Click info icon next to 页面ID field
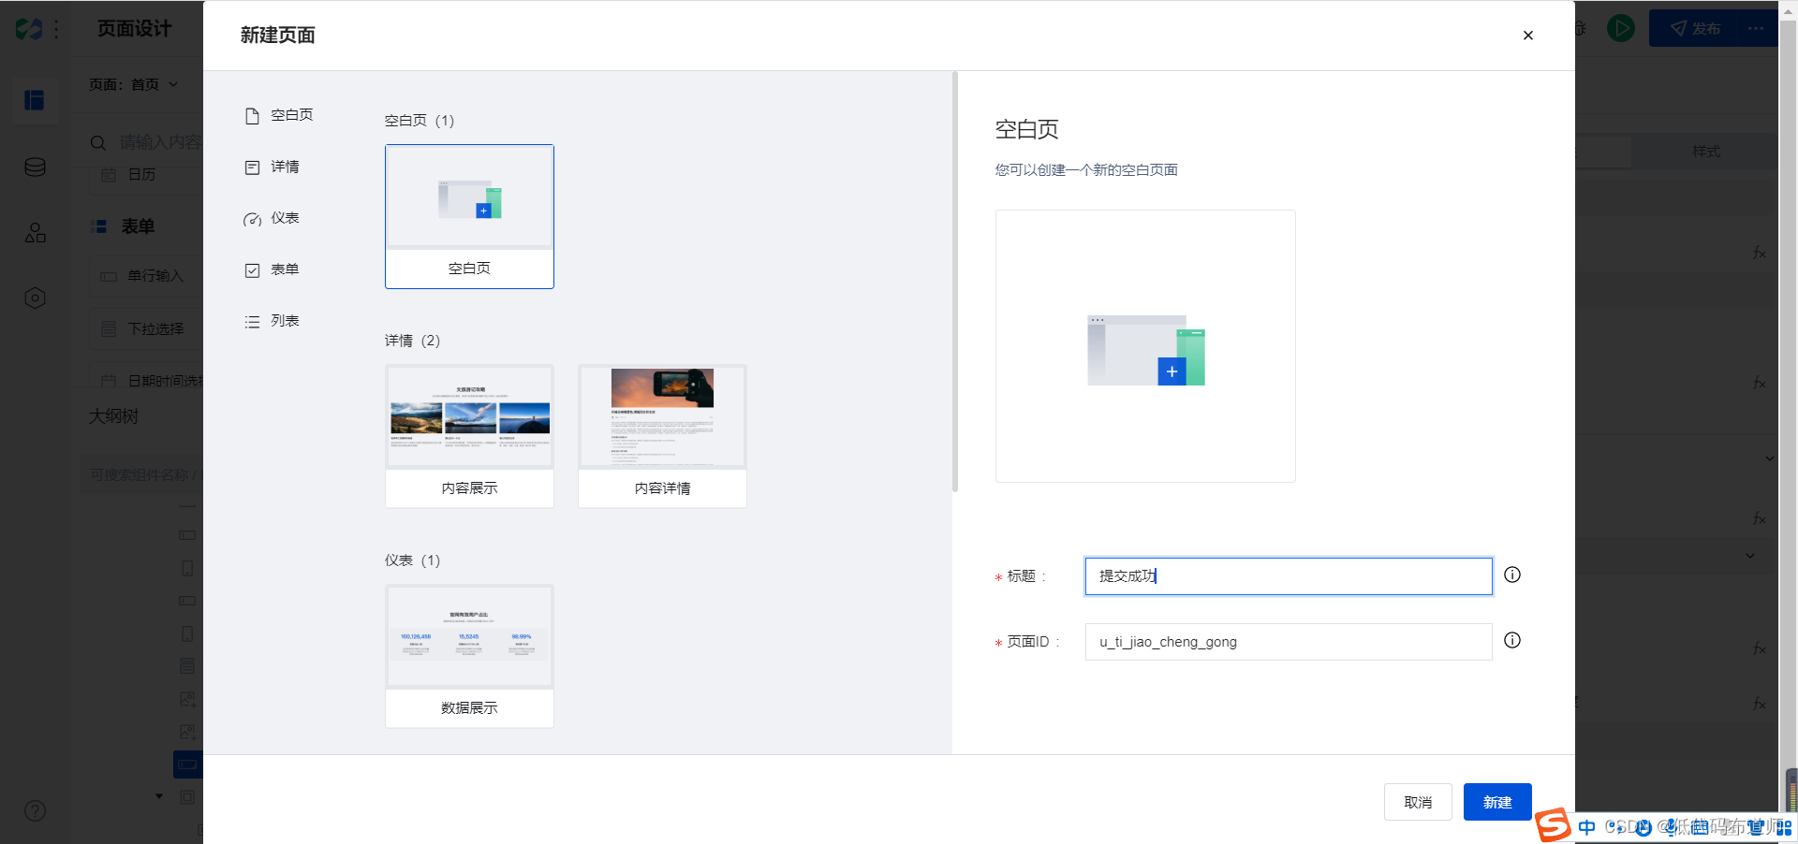 pyautogui.click(x=1512, y=640)
